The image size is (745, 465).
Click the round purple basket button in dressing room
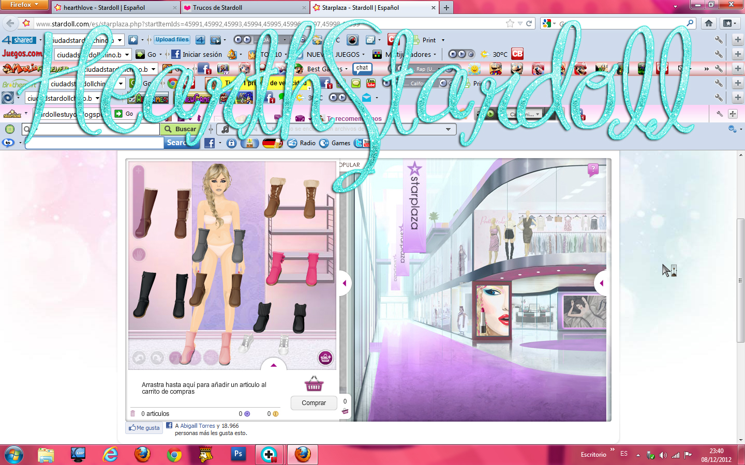coord(325,358)
